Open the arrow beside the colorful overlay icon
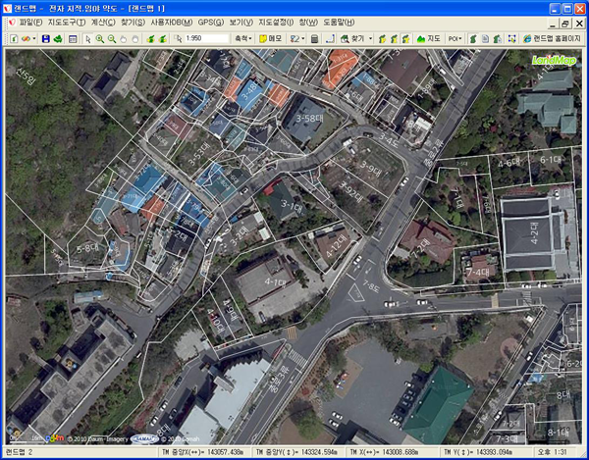This screenshot has width=589, height=460. click(x=34, y=38)
